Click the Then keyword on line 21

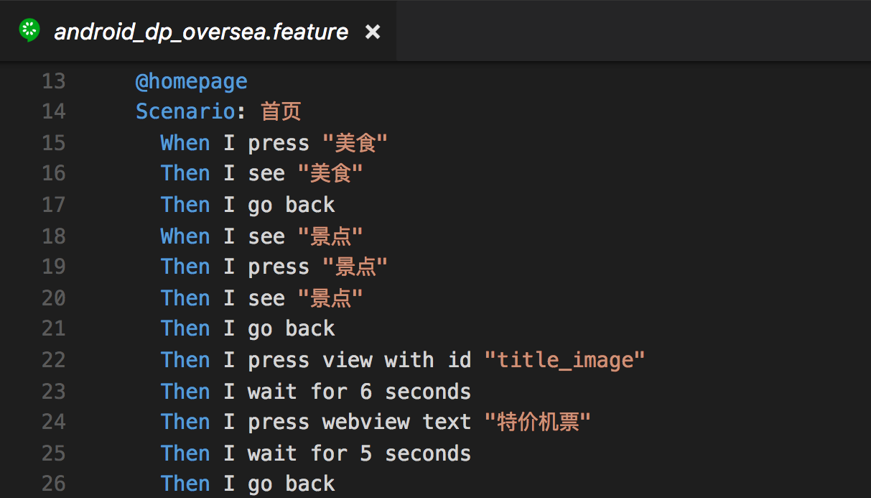point(185,328)
